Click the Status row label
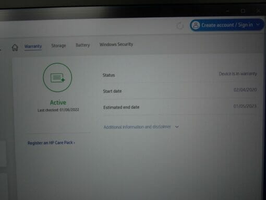 [108, 75]
